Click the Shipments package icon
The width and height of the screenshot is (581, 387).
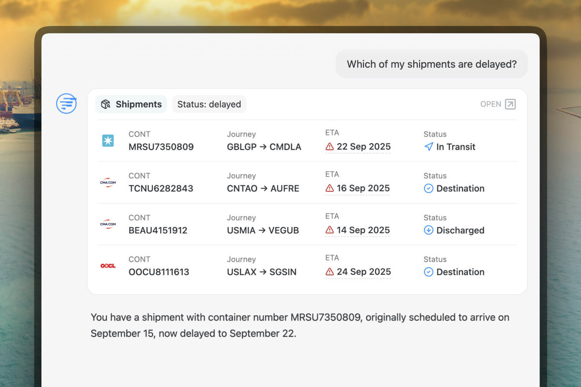click(x=106, y=104)
